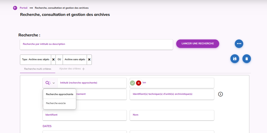Focus the 'Recherche par intitulé ou description' field
This screenshot has height=133, width=267.
[96, 44]
